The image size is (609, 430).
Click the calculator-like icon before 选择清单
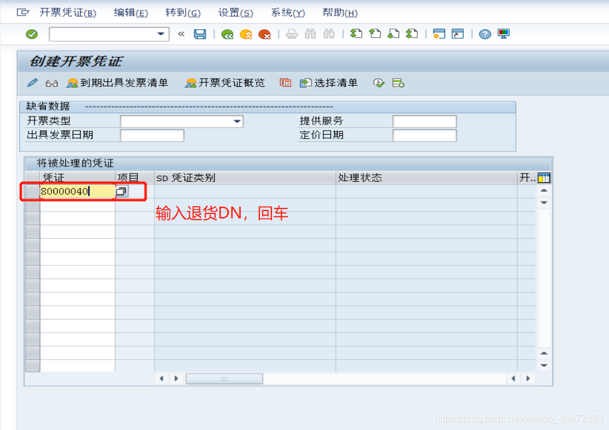286,83
